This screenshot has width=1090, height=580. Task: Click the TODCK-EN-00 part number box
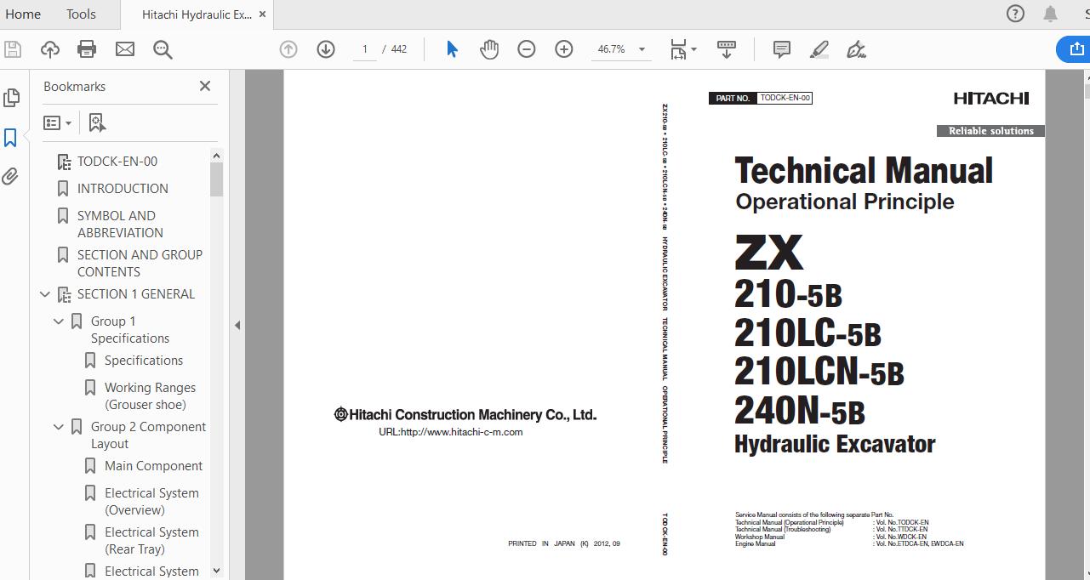click(785, 98)
